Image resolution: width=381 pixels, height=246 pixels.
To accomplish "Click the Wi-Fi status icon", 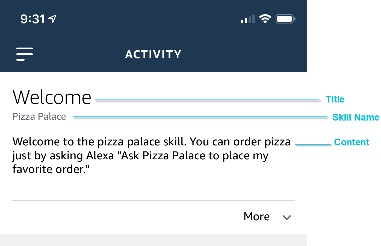I will click(x=265, y=19).
